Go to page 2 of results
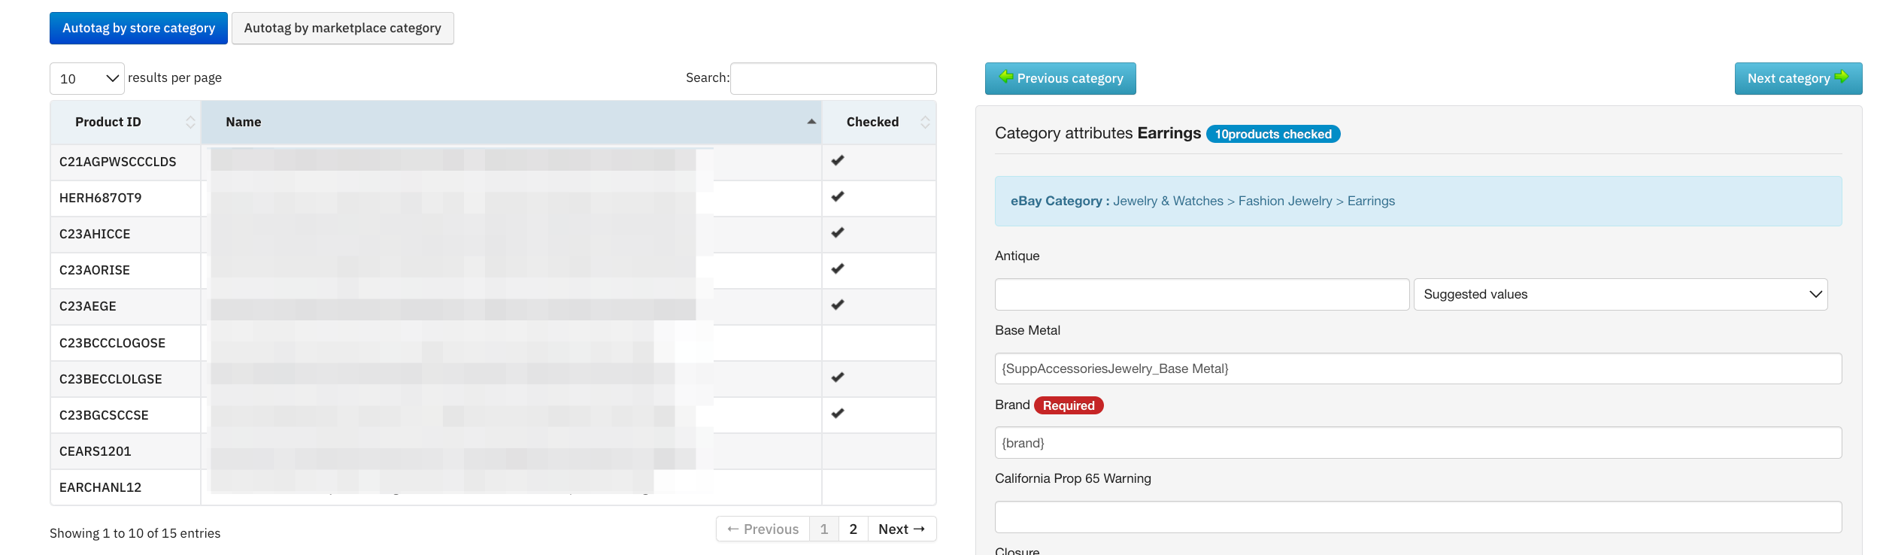The width and height of the screenshot is (1877, 555). click(x=853, y=529)
